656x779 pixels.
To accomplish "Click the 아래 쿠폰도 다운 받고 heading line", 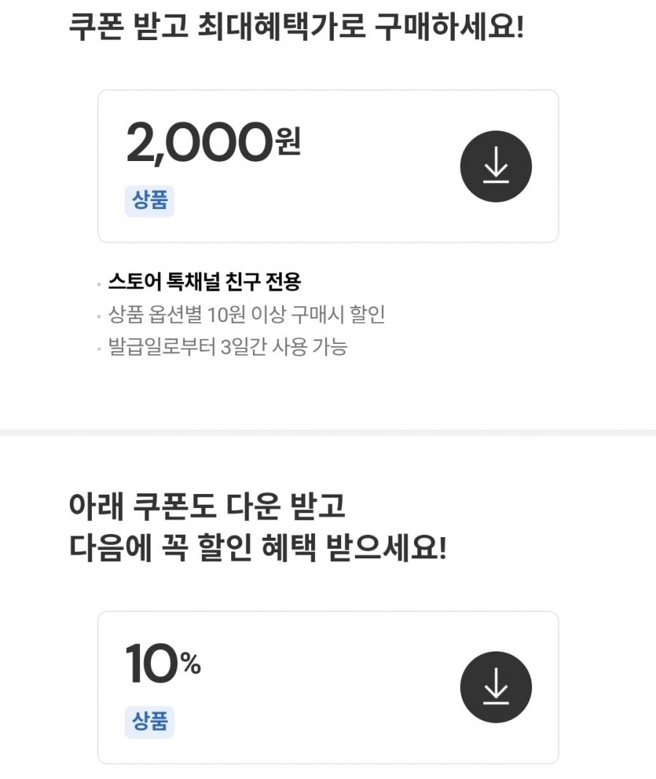I will click(x=206, y=506).
